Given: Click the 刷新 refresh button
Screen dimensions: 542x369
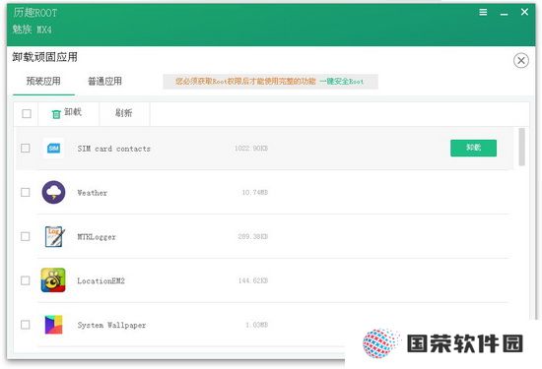Looking at the screenshot, I should pos(124,113).
